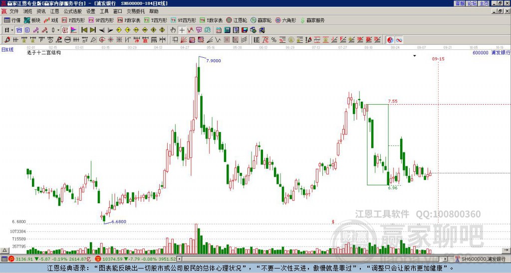The image size is (511, 273).
Task: Select the percent % tool
Action: pos(274,40)
